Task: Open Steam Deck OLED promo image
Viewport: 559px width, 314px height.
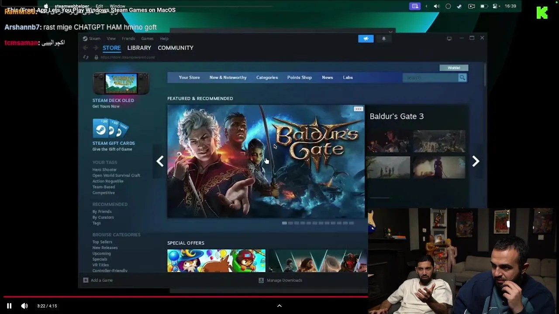Action: 121,83
